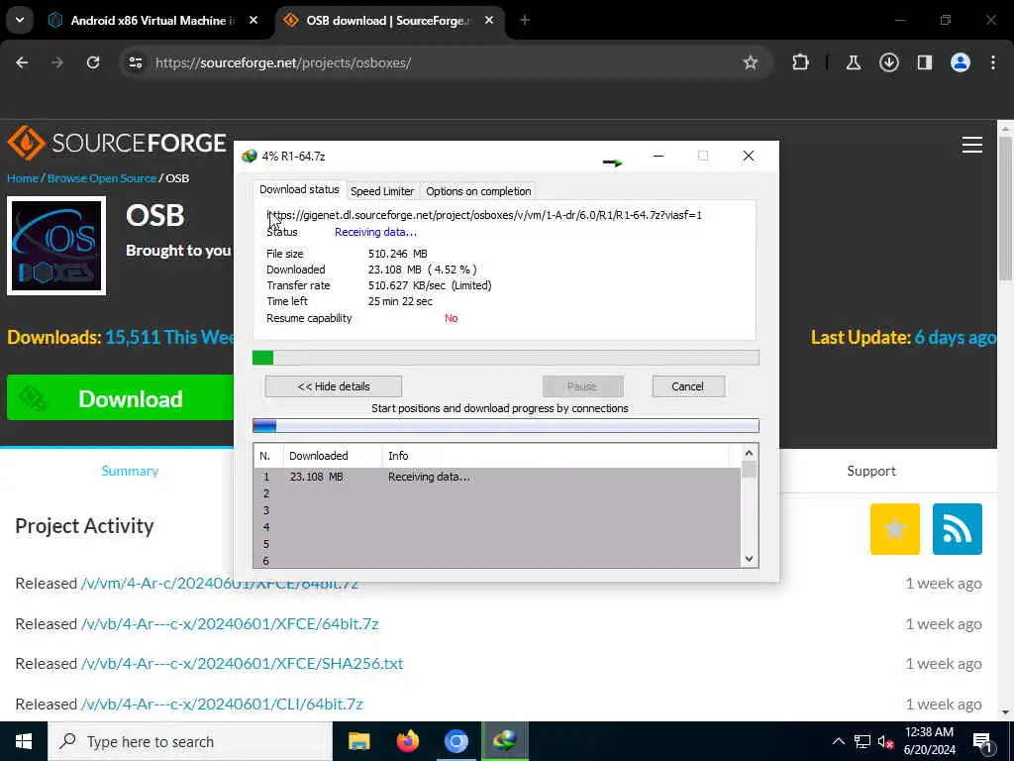Click the disabled Pause button

582,386
